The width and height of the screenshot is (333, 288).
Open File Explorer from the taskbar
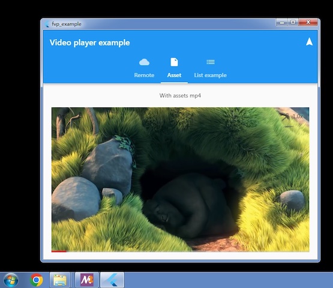pyautogui.click(x=60, y=280)
